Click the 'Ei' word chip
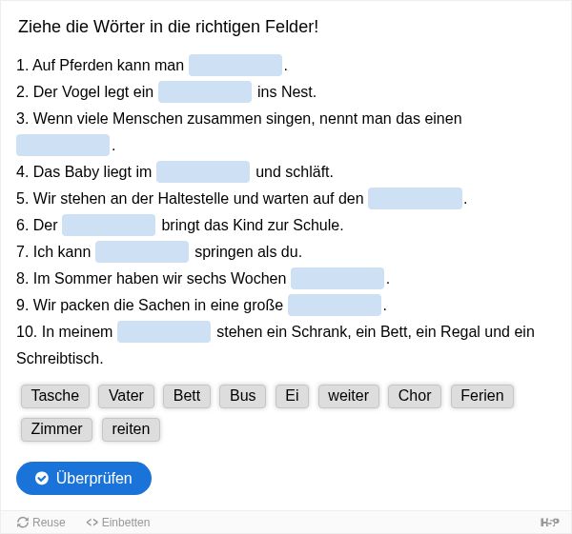This screenshot has width=572, height=534. [x=292, y=396]
